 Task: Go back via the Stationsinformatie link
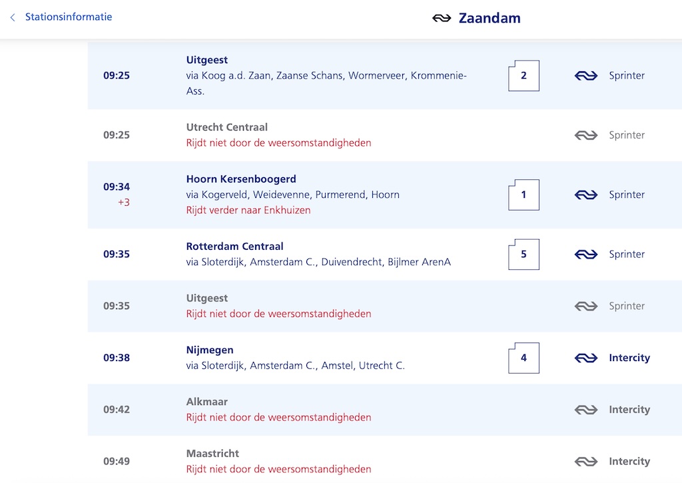click(x=69, y=17)
